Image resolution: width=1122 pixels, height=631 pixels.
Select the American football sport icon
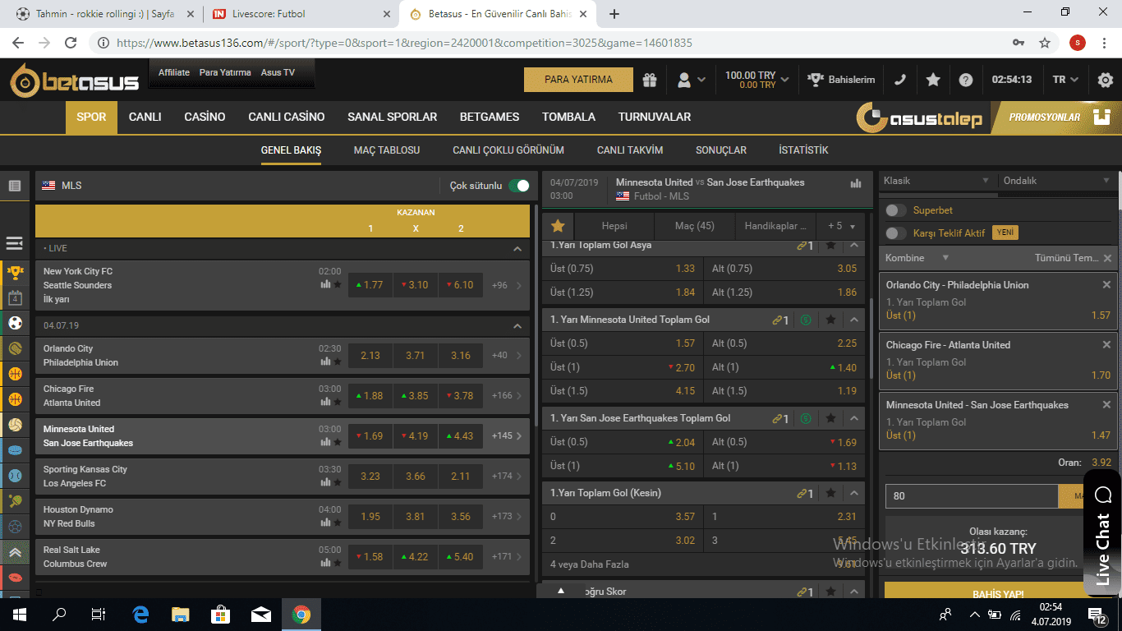tap(15, 578)
